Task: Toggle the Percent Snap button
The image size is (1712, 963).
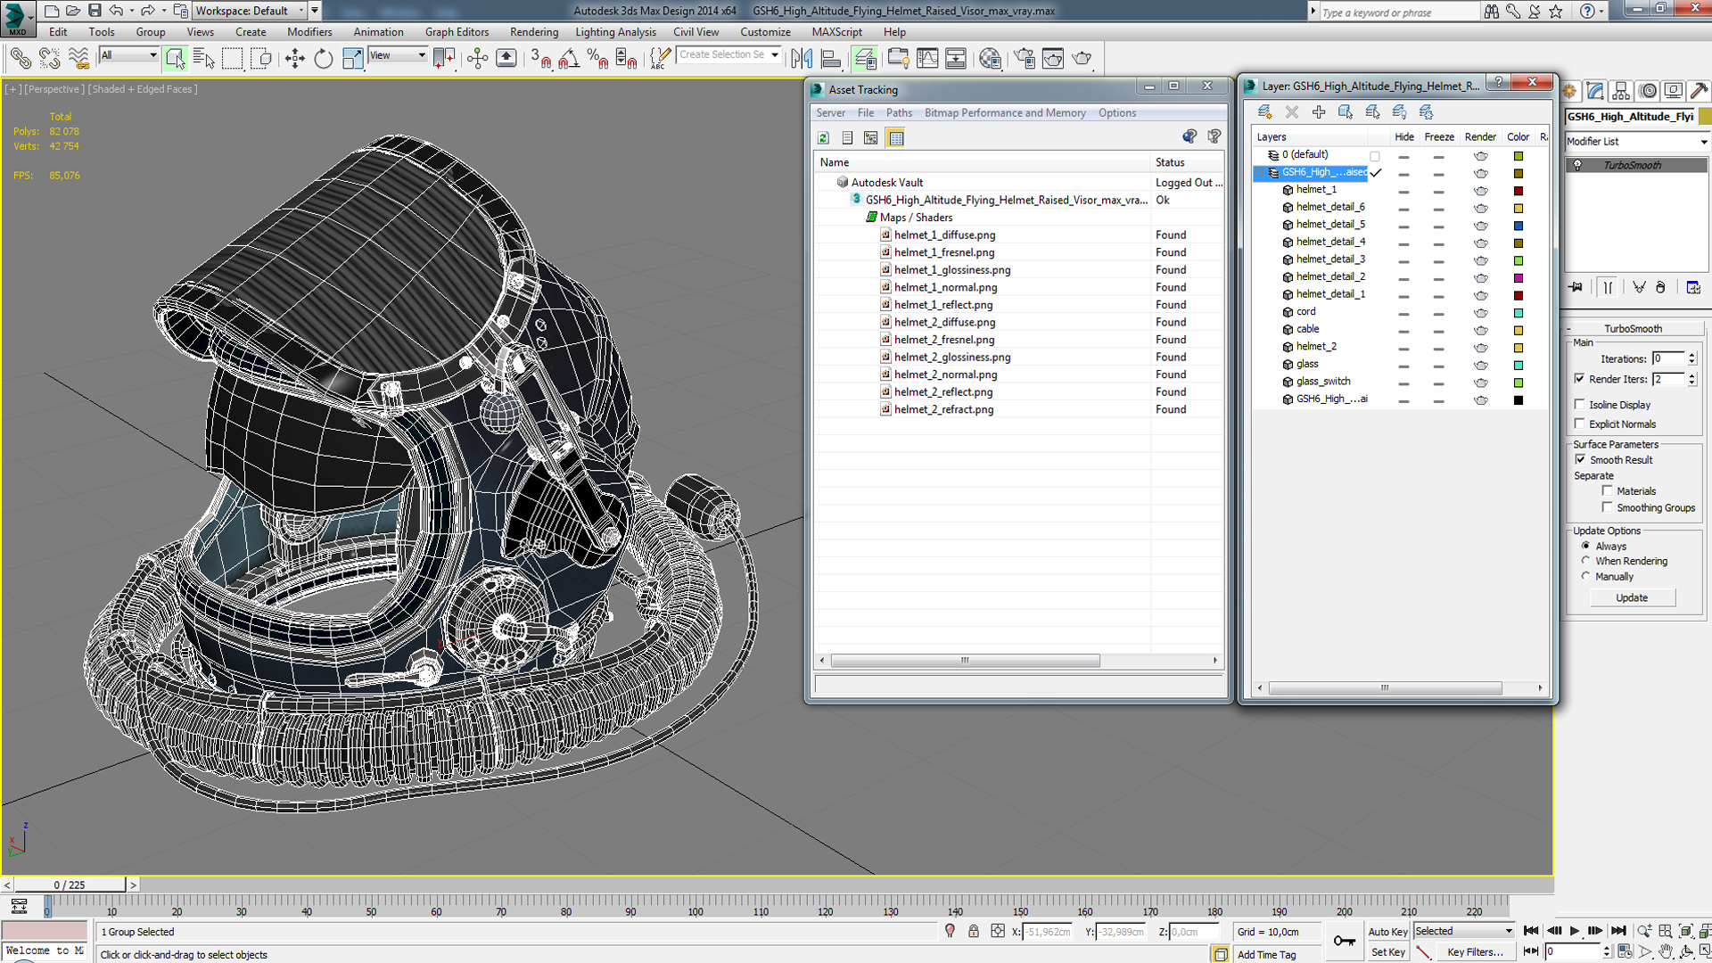Action: pyautogui.click(x=597, y=59)
